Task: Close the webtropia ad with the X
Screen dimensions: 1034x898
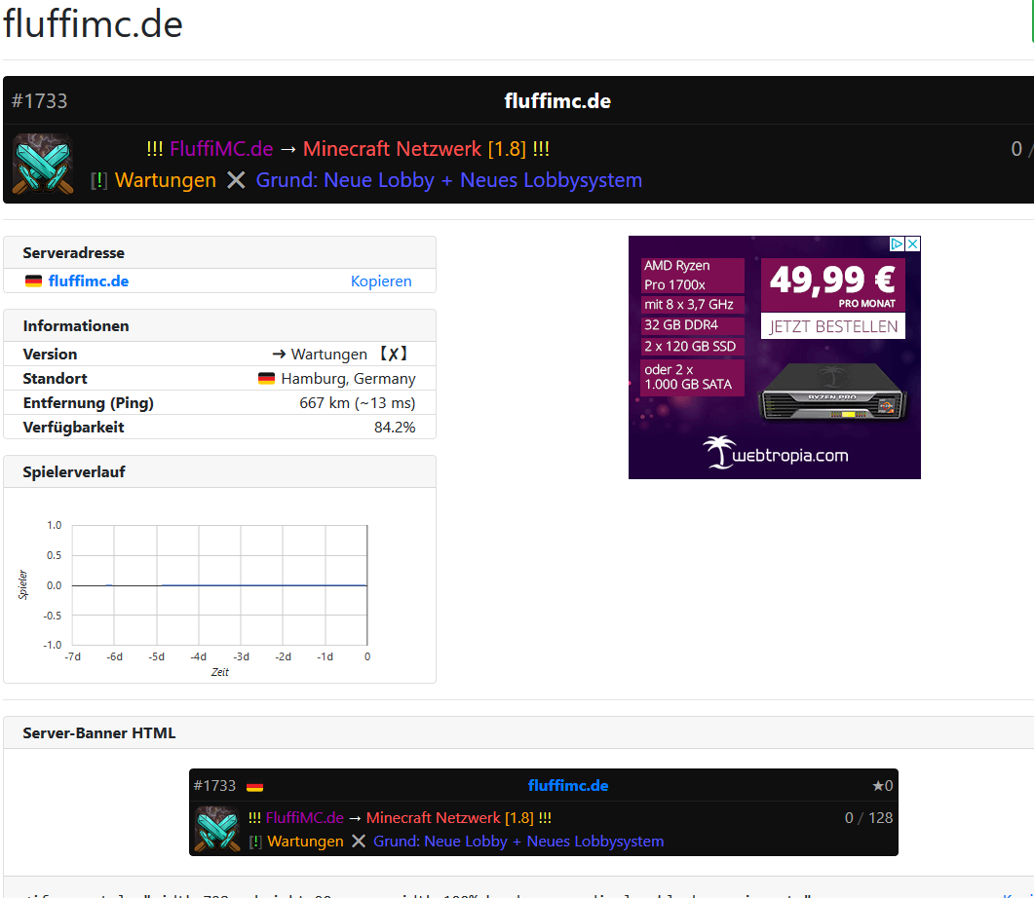Action: pyautogui.click(x=912, y=244)
